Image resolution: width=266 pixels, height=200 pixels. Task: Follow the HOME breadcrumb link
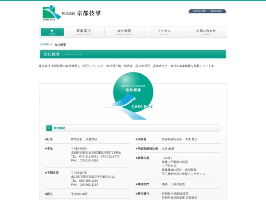click(44, 44)
